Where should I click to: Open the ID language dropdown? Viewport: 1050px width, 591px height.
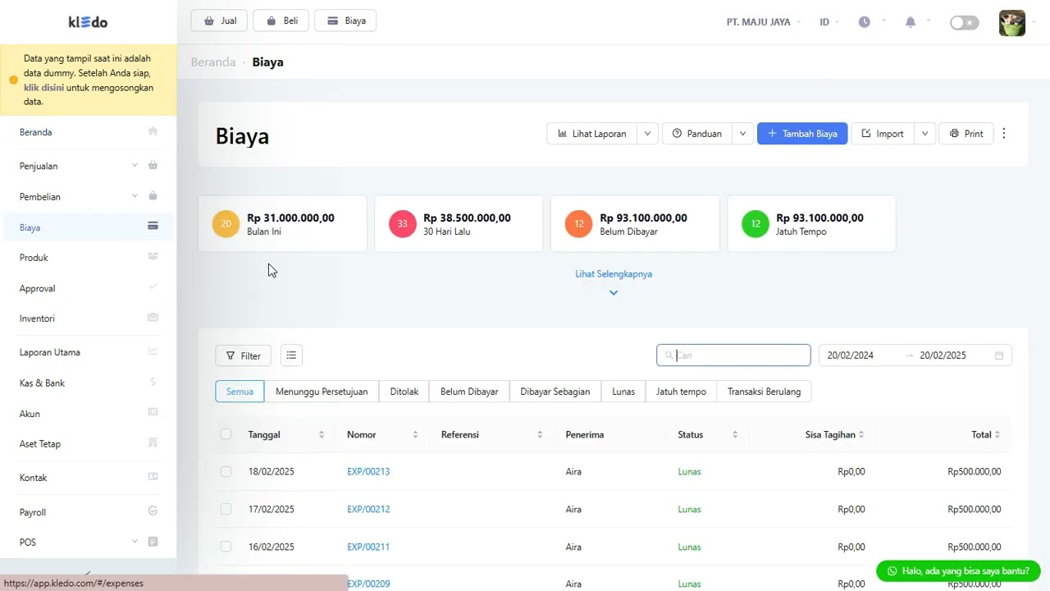829,22
